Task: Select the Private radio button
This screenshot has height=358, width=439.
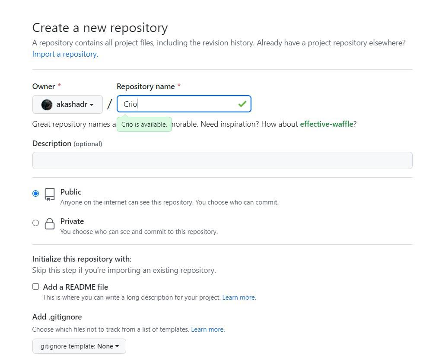Action: (35, 223)
